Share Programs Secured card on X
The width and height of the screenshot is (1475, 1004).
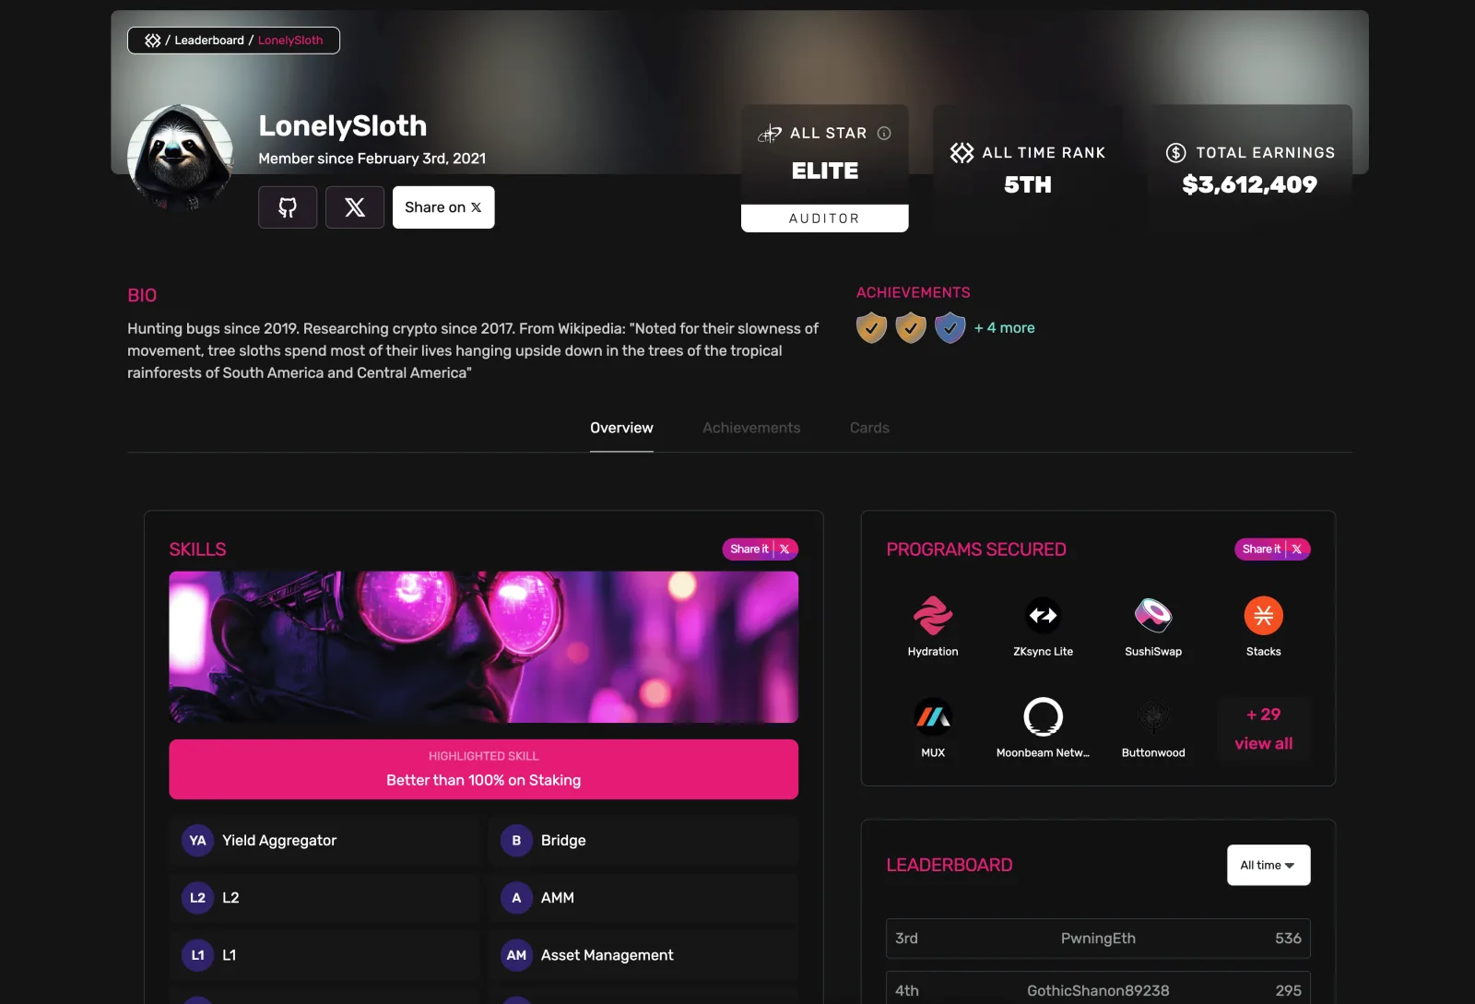[x=1272, y=549]
